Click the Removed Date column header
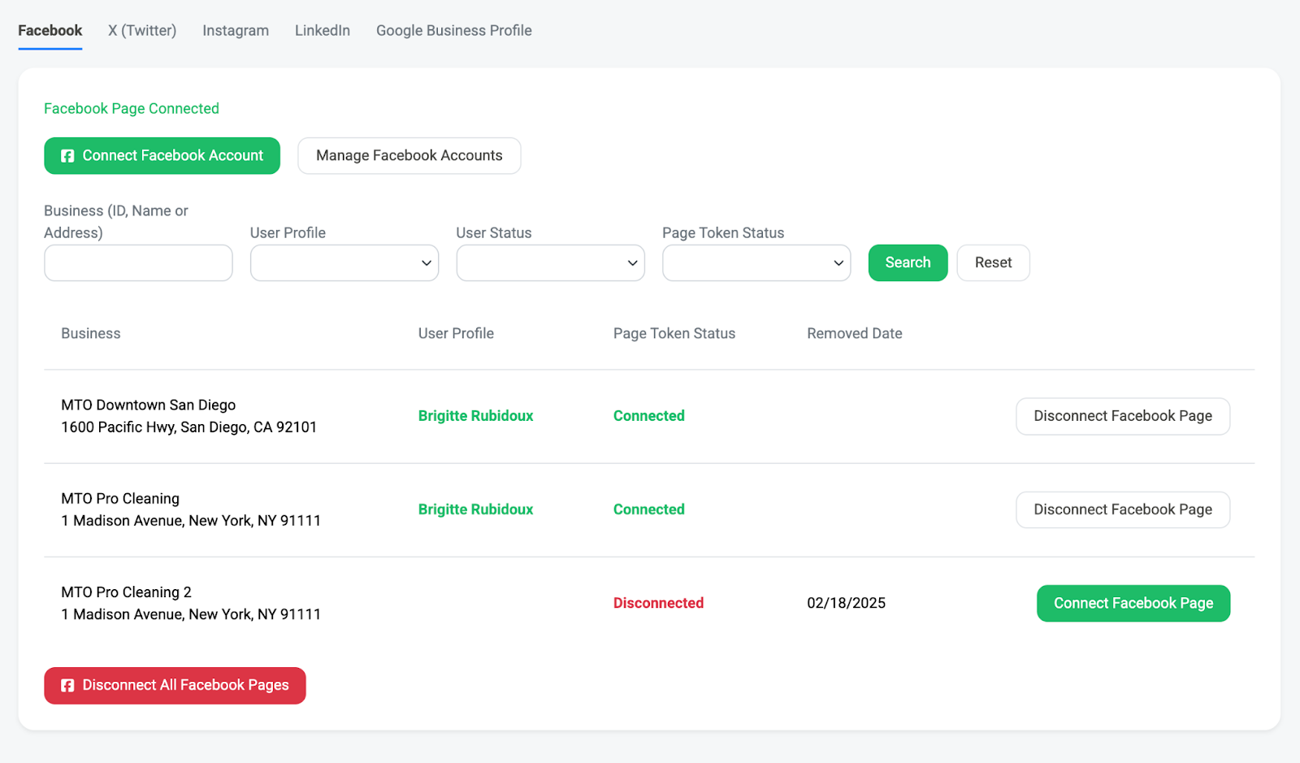Screen dimensions: 1300x763 (x=855, y=333)
